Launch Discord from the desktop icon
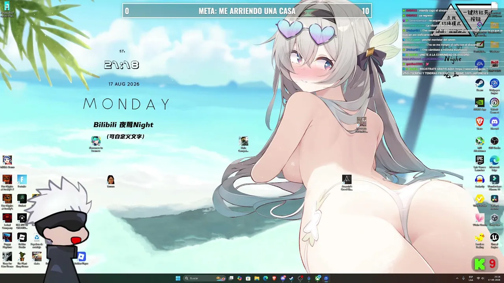Viewport: 504px width, 283px height. click(494, 123)
